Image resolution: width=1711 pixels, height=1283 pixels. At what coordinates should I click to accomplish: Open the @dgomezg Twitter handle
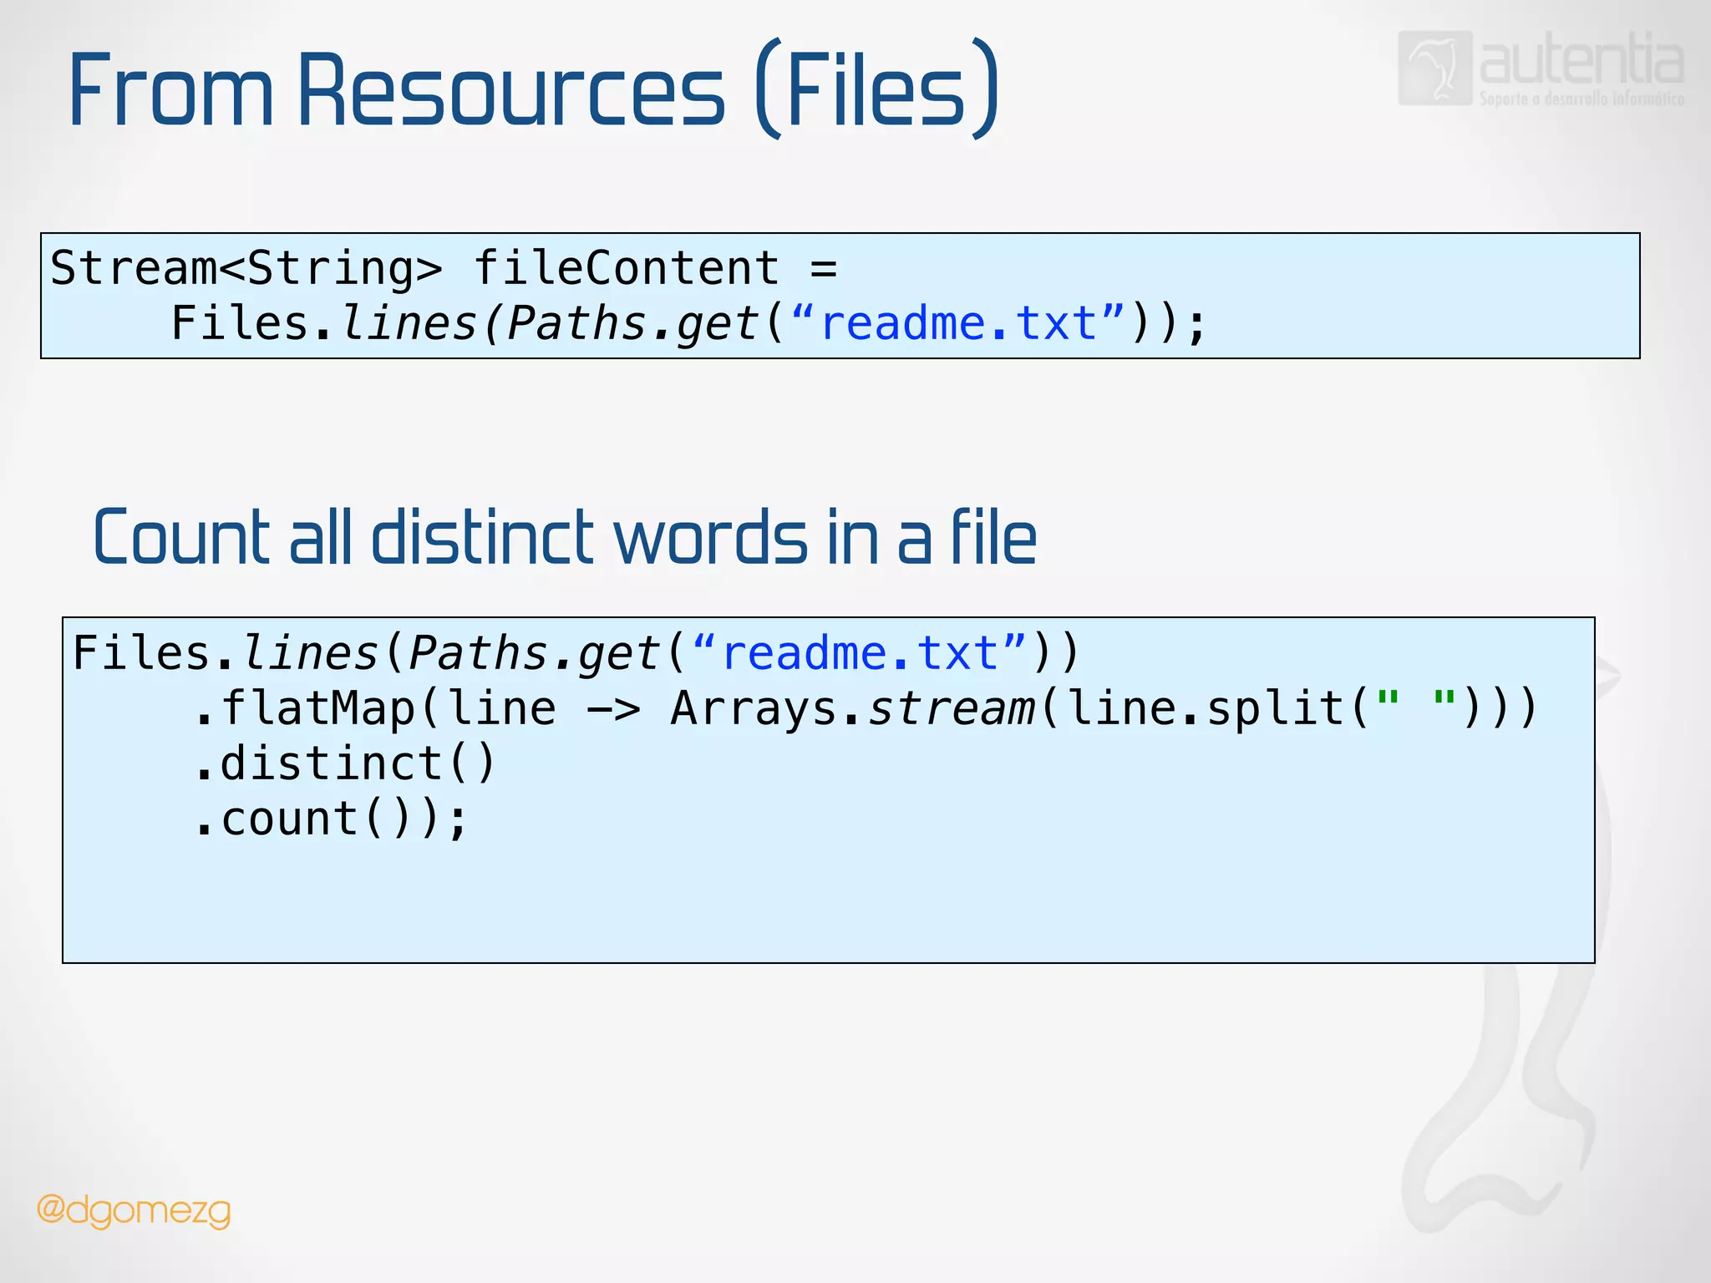[x=134, y=1210]
